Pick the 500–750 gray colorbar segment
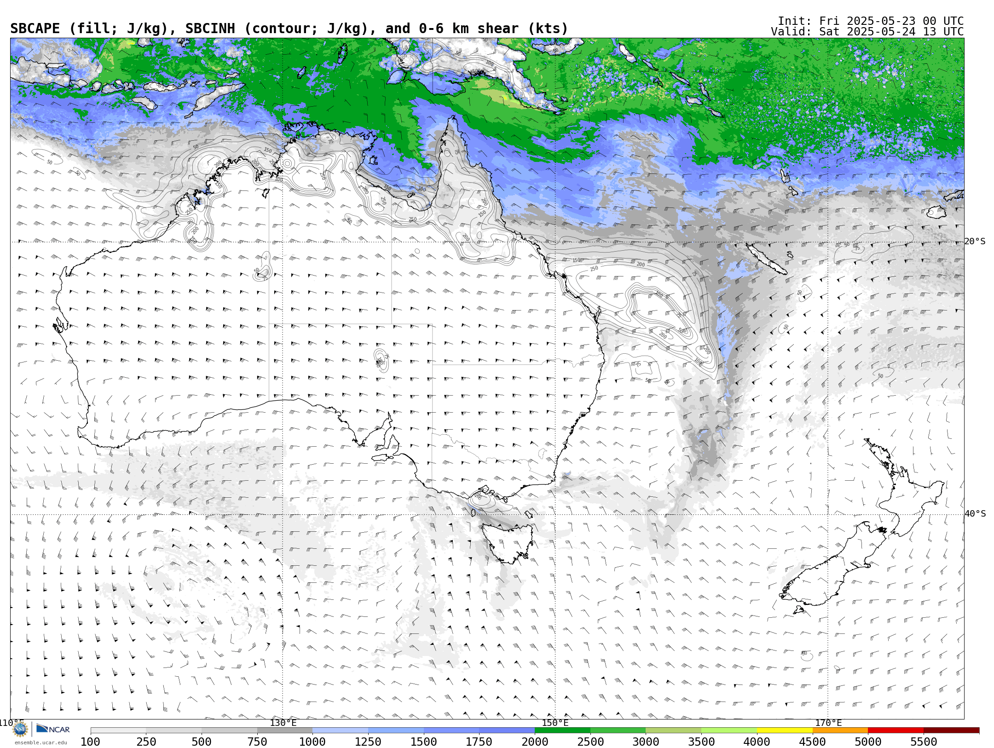Image resolution: width=994 pixels, height=748 pixels. tap(229, 731)
